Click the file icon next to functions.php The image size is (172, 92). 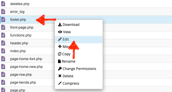pyautogui.click(x=3, y=35)
